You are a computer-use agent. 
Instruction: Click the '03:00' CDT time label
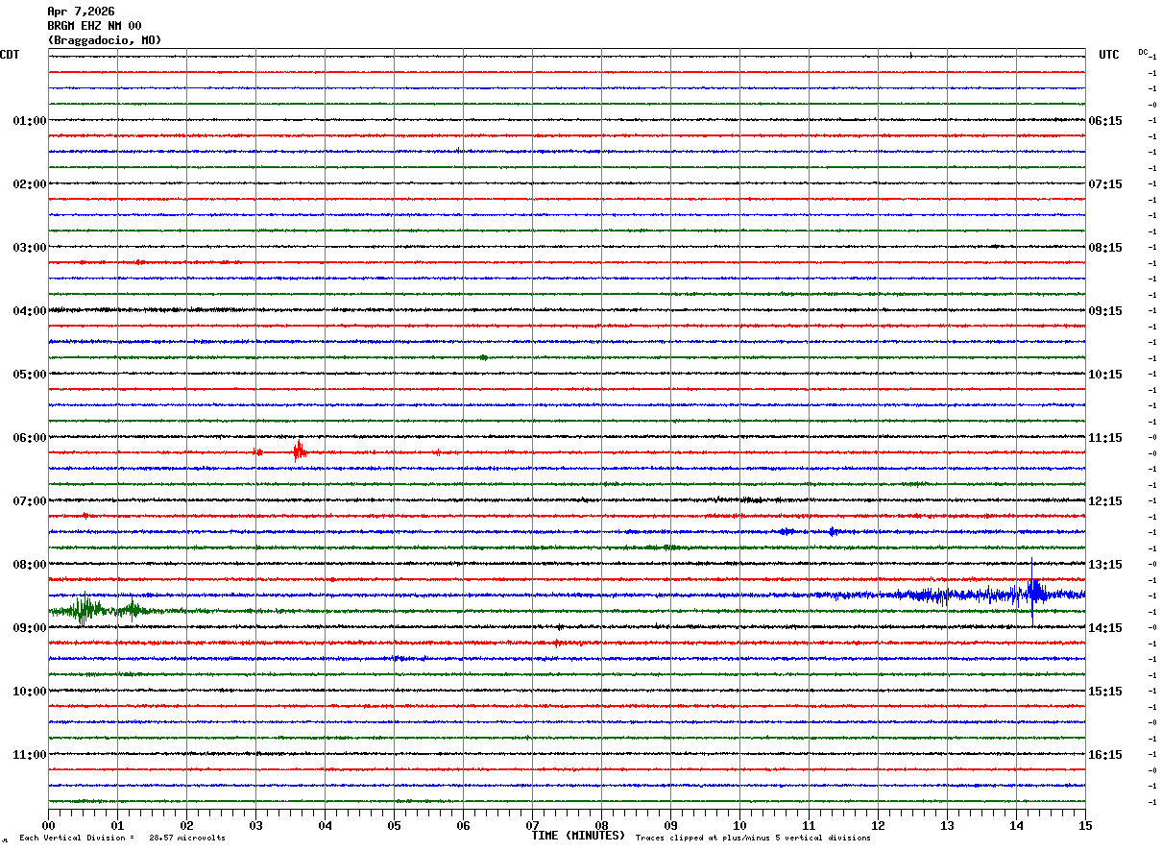click(x=30, y=248)
